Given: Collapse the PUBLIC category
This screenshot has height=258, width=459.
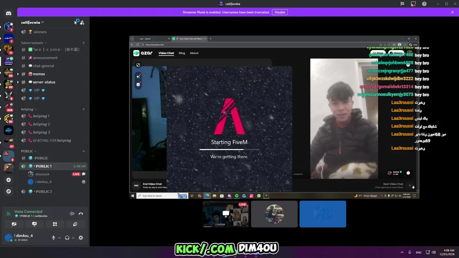Looking at the screenshot, I should click(29, 151).
